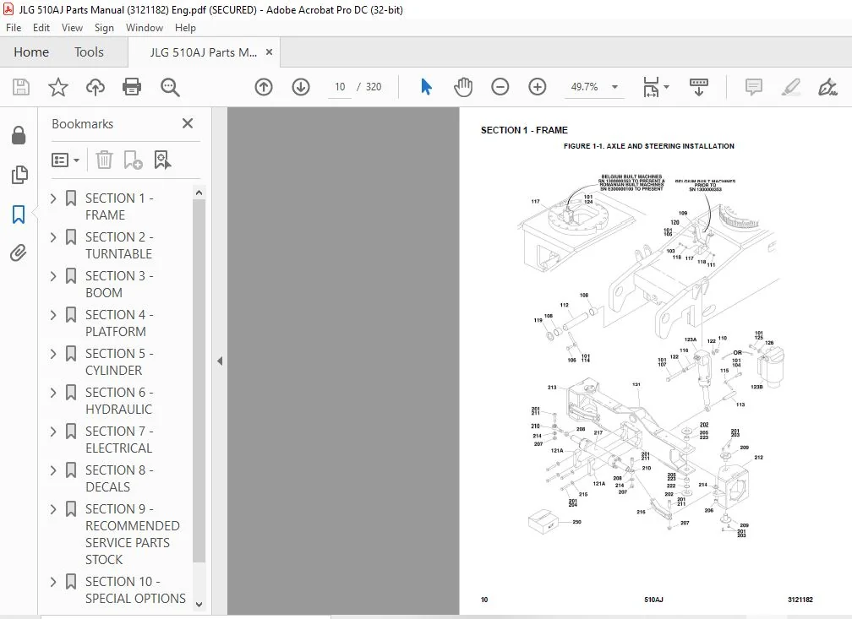Expand SECTION 3 - BOOM bookmark
Screen dimensions: 852x619
click(x=53, y=276)
